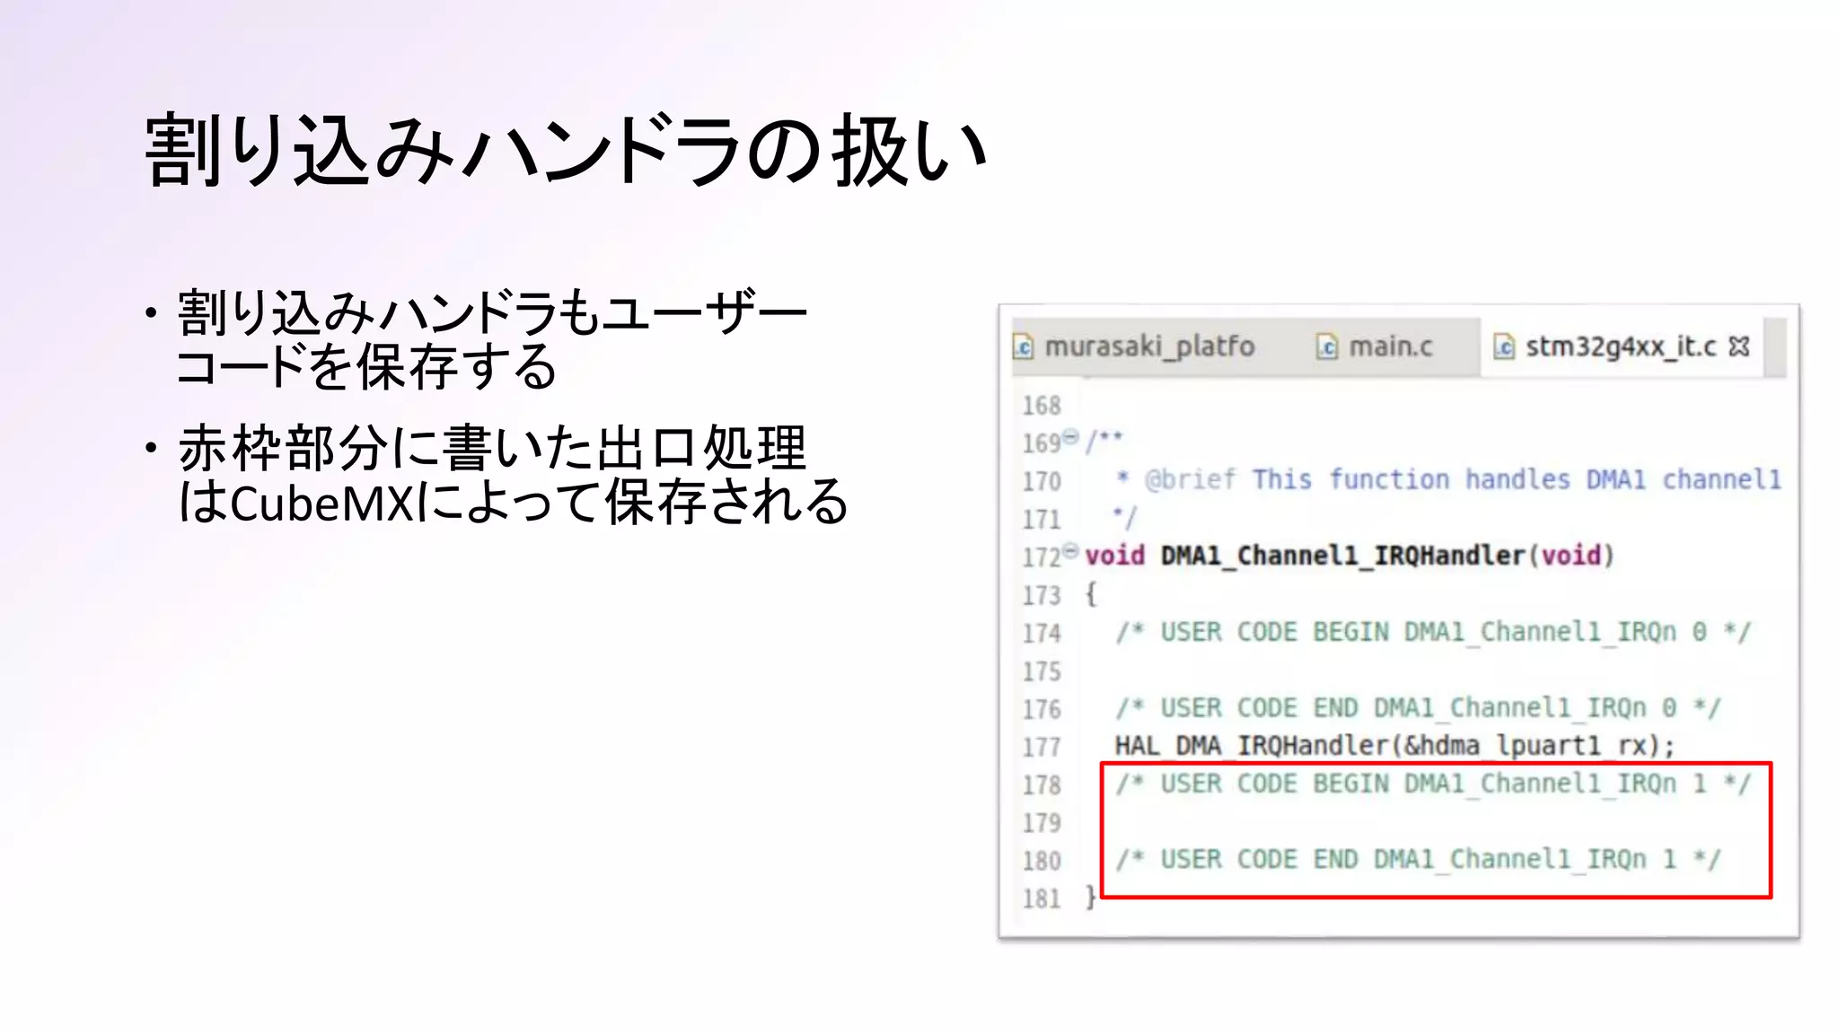Click line number 168 in the gutter

1042,407
